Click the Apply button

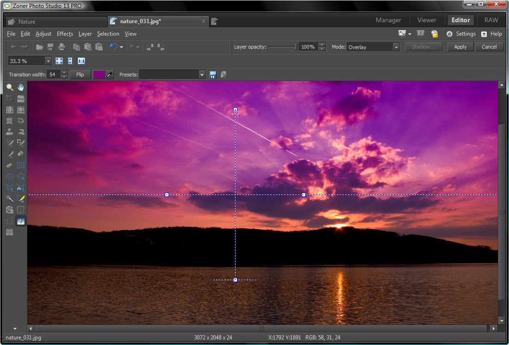tap(460, 47)
